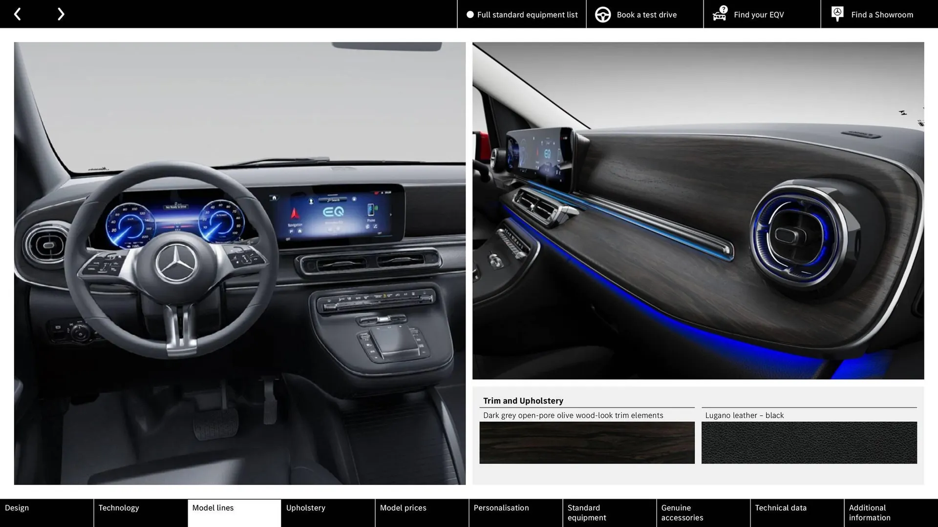The width and height of the screenshot is (938, 527).
Task: Select the Lugano leather black swatch
Action: click(x=809, y=443)
